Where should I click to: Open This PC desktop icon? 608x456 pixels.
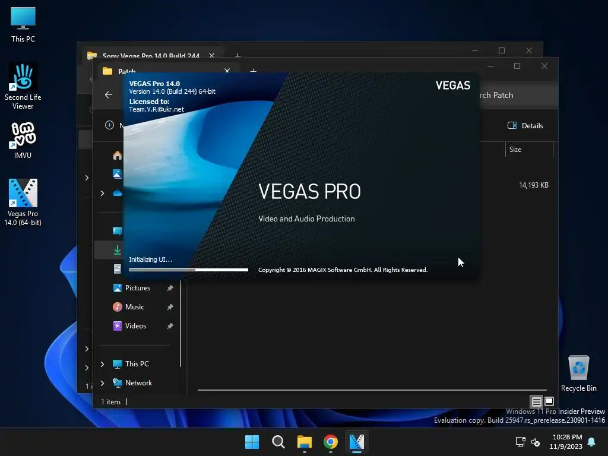23,24
